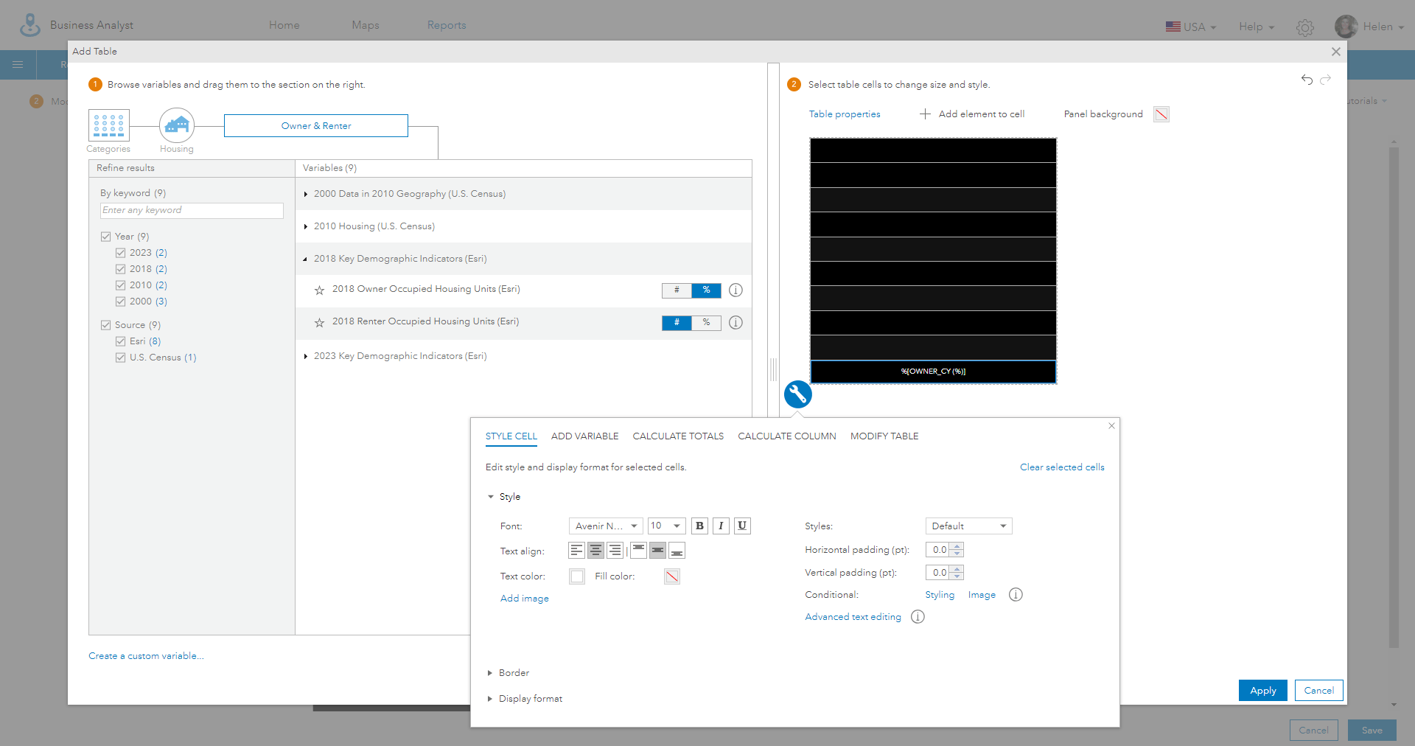Align cell text to the left
This screenshot has width=1415, height=746.
[x=576, y=551]
